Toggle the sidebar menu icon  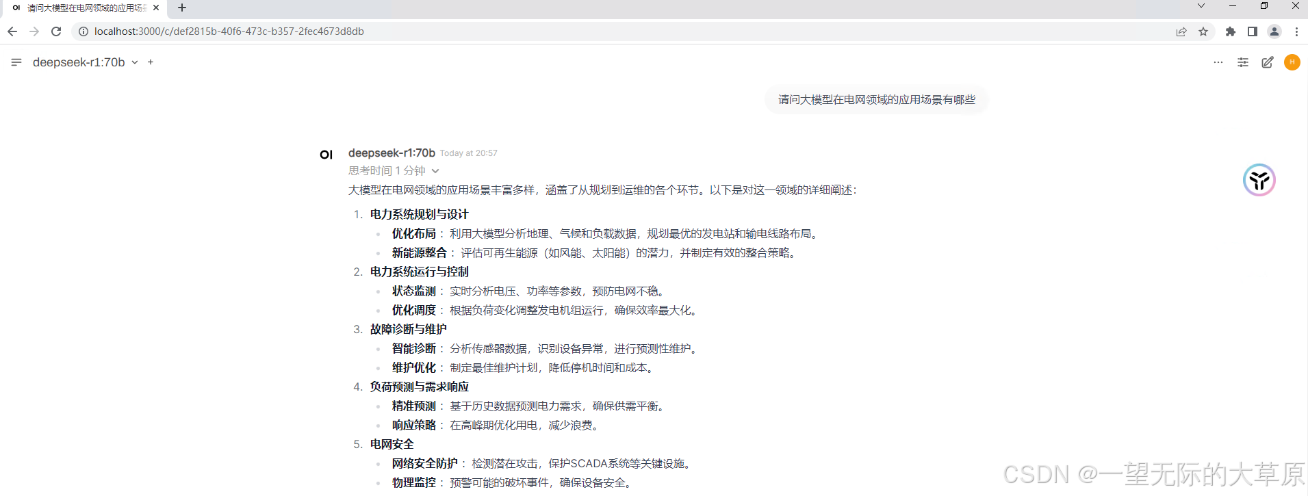pyautogui.click(x=16, y=62)
